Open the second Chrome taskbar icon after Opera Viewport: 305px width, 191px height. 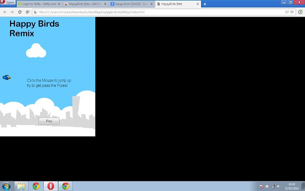click(x=65, y=186)
